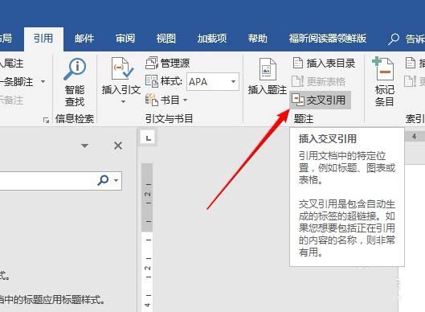Expand the 插入引文 dropdown arrow

pyautogui.click(x=123, y=102)
